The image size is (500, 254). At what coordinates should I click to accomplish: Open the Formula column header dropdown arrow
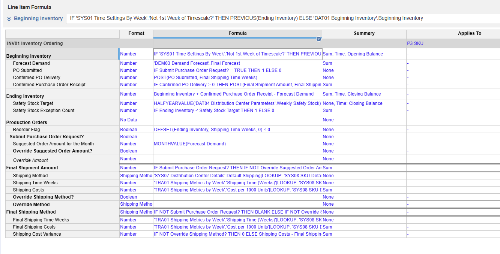319,39
